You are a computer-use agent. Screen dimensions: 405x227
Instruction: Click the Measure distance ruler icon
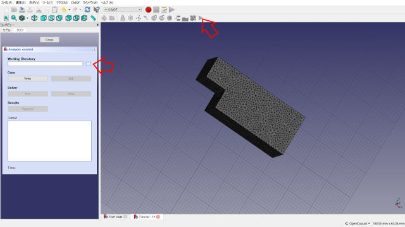click(93, 18)
